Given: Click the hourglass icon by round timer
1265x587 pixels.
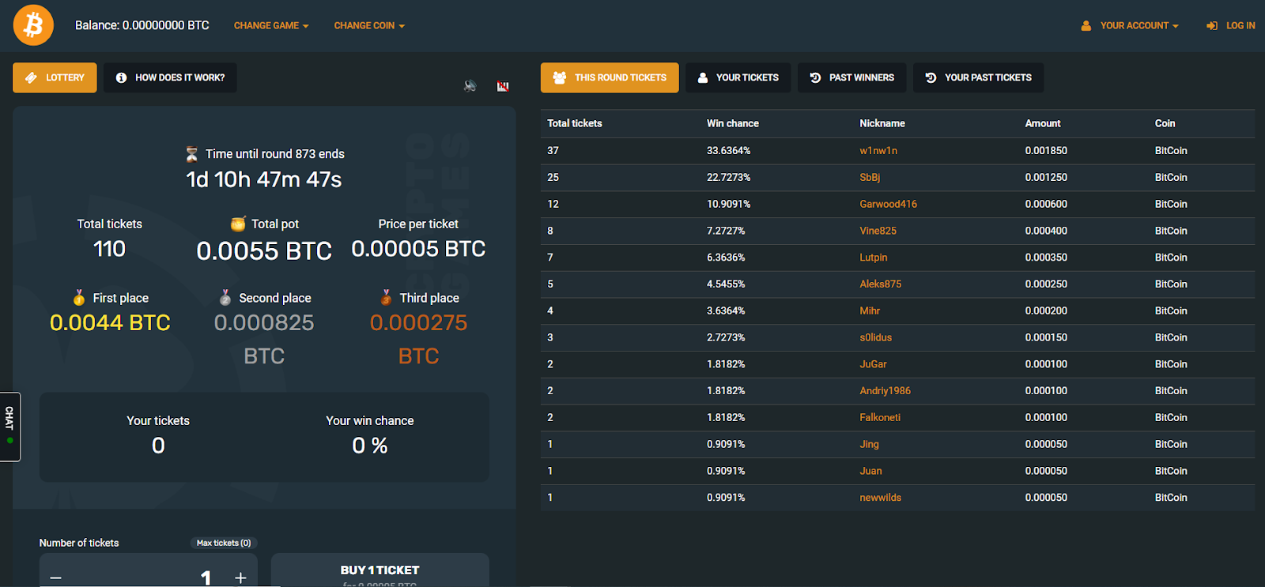Looking at the screenshot, I should pyautogui.click(x=191, y=153).
